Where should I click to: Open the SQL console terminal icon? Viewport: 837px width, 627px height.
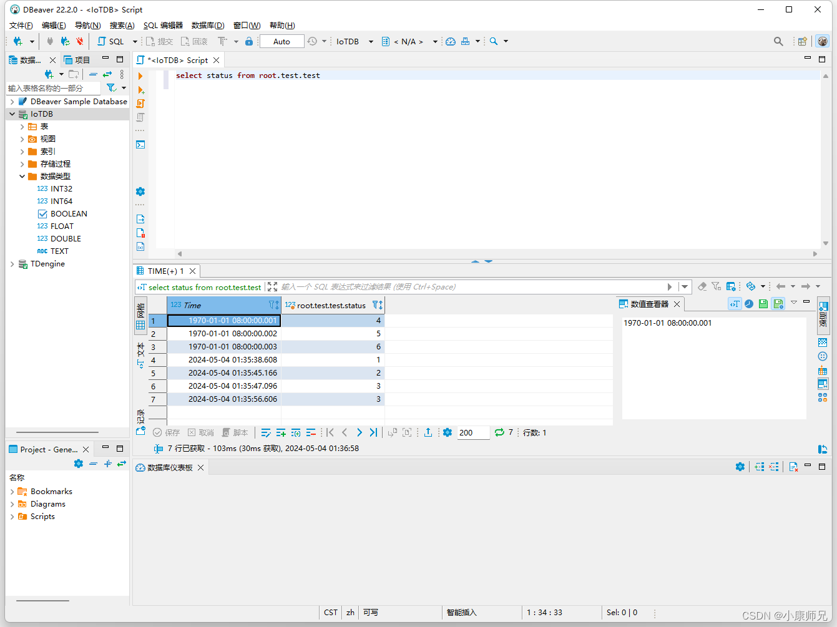coord(140,145)
